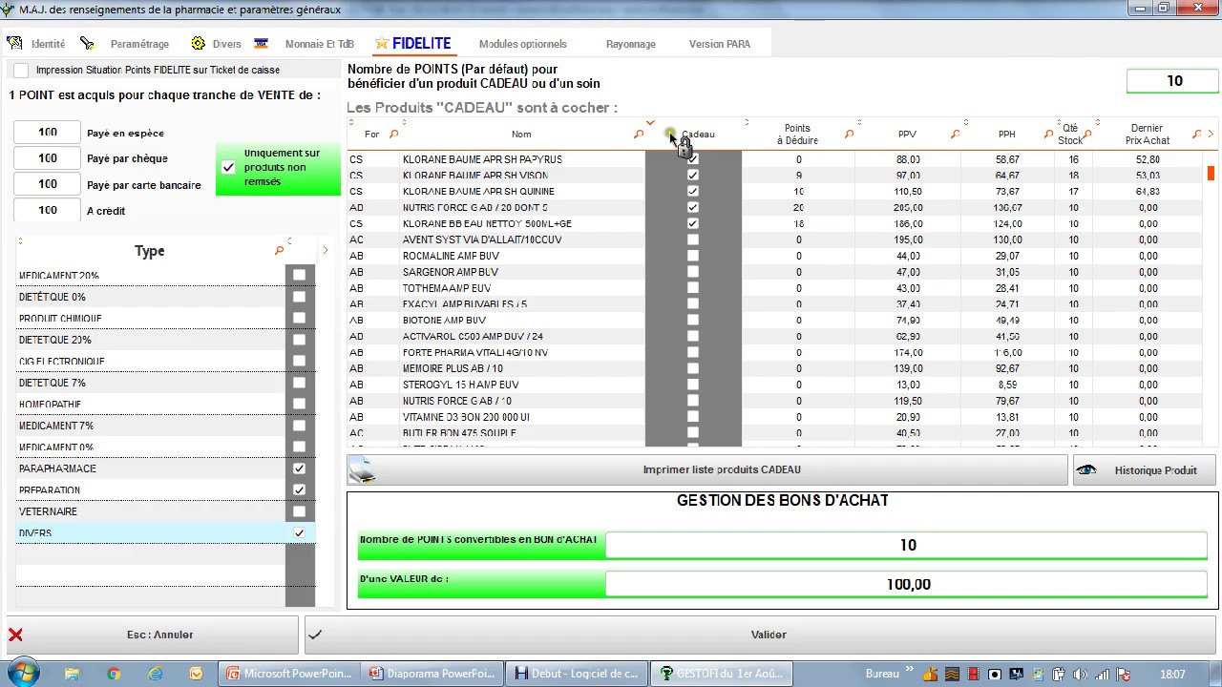Image resolution: width=1222 pixels, height=687 pixels.
Task: Edit the default points number field
Action: [1174, 81]
